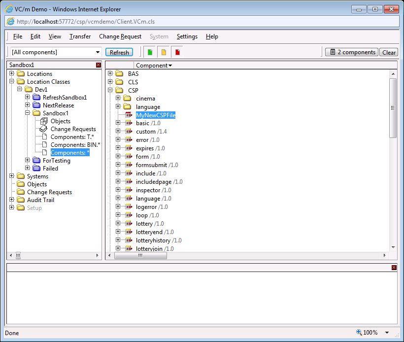Click the CSP icon beside MyNewCSPFile
The height and width of the screenshot is (342, 404).
[x=129, y=115]
